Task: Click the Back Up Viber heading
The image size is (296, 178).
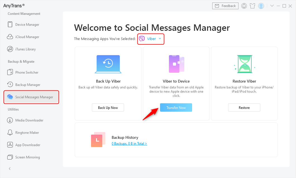Action: click(108, 81)
